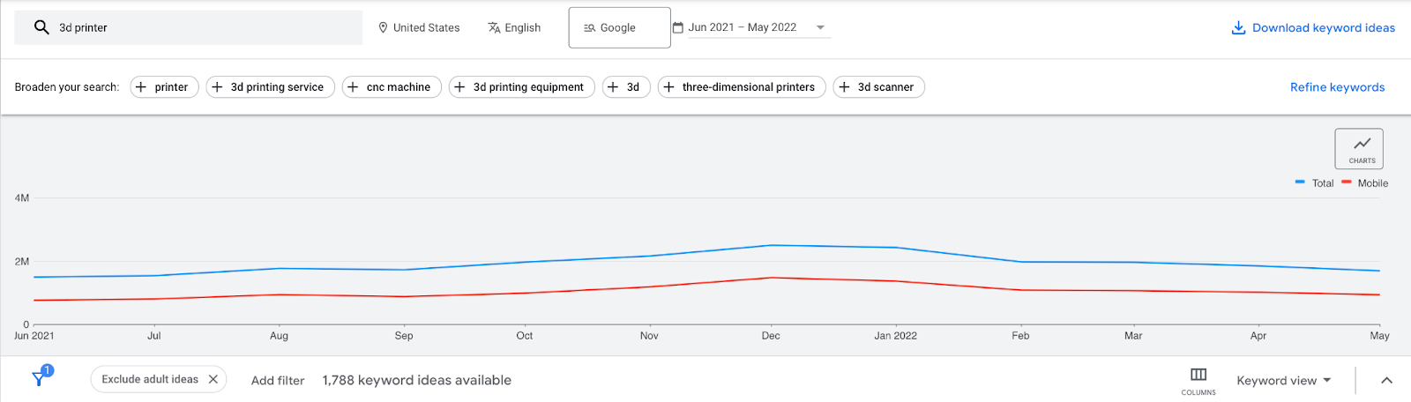Click the filter funnel icon
Image resolution: width=1411 pixels, height=402 pixels.
tap(40, 378)
